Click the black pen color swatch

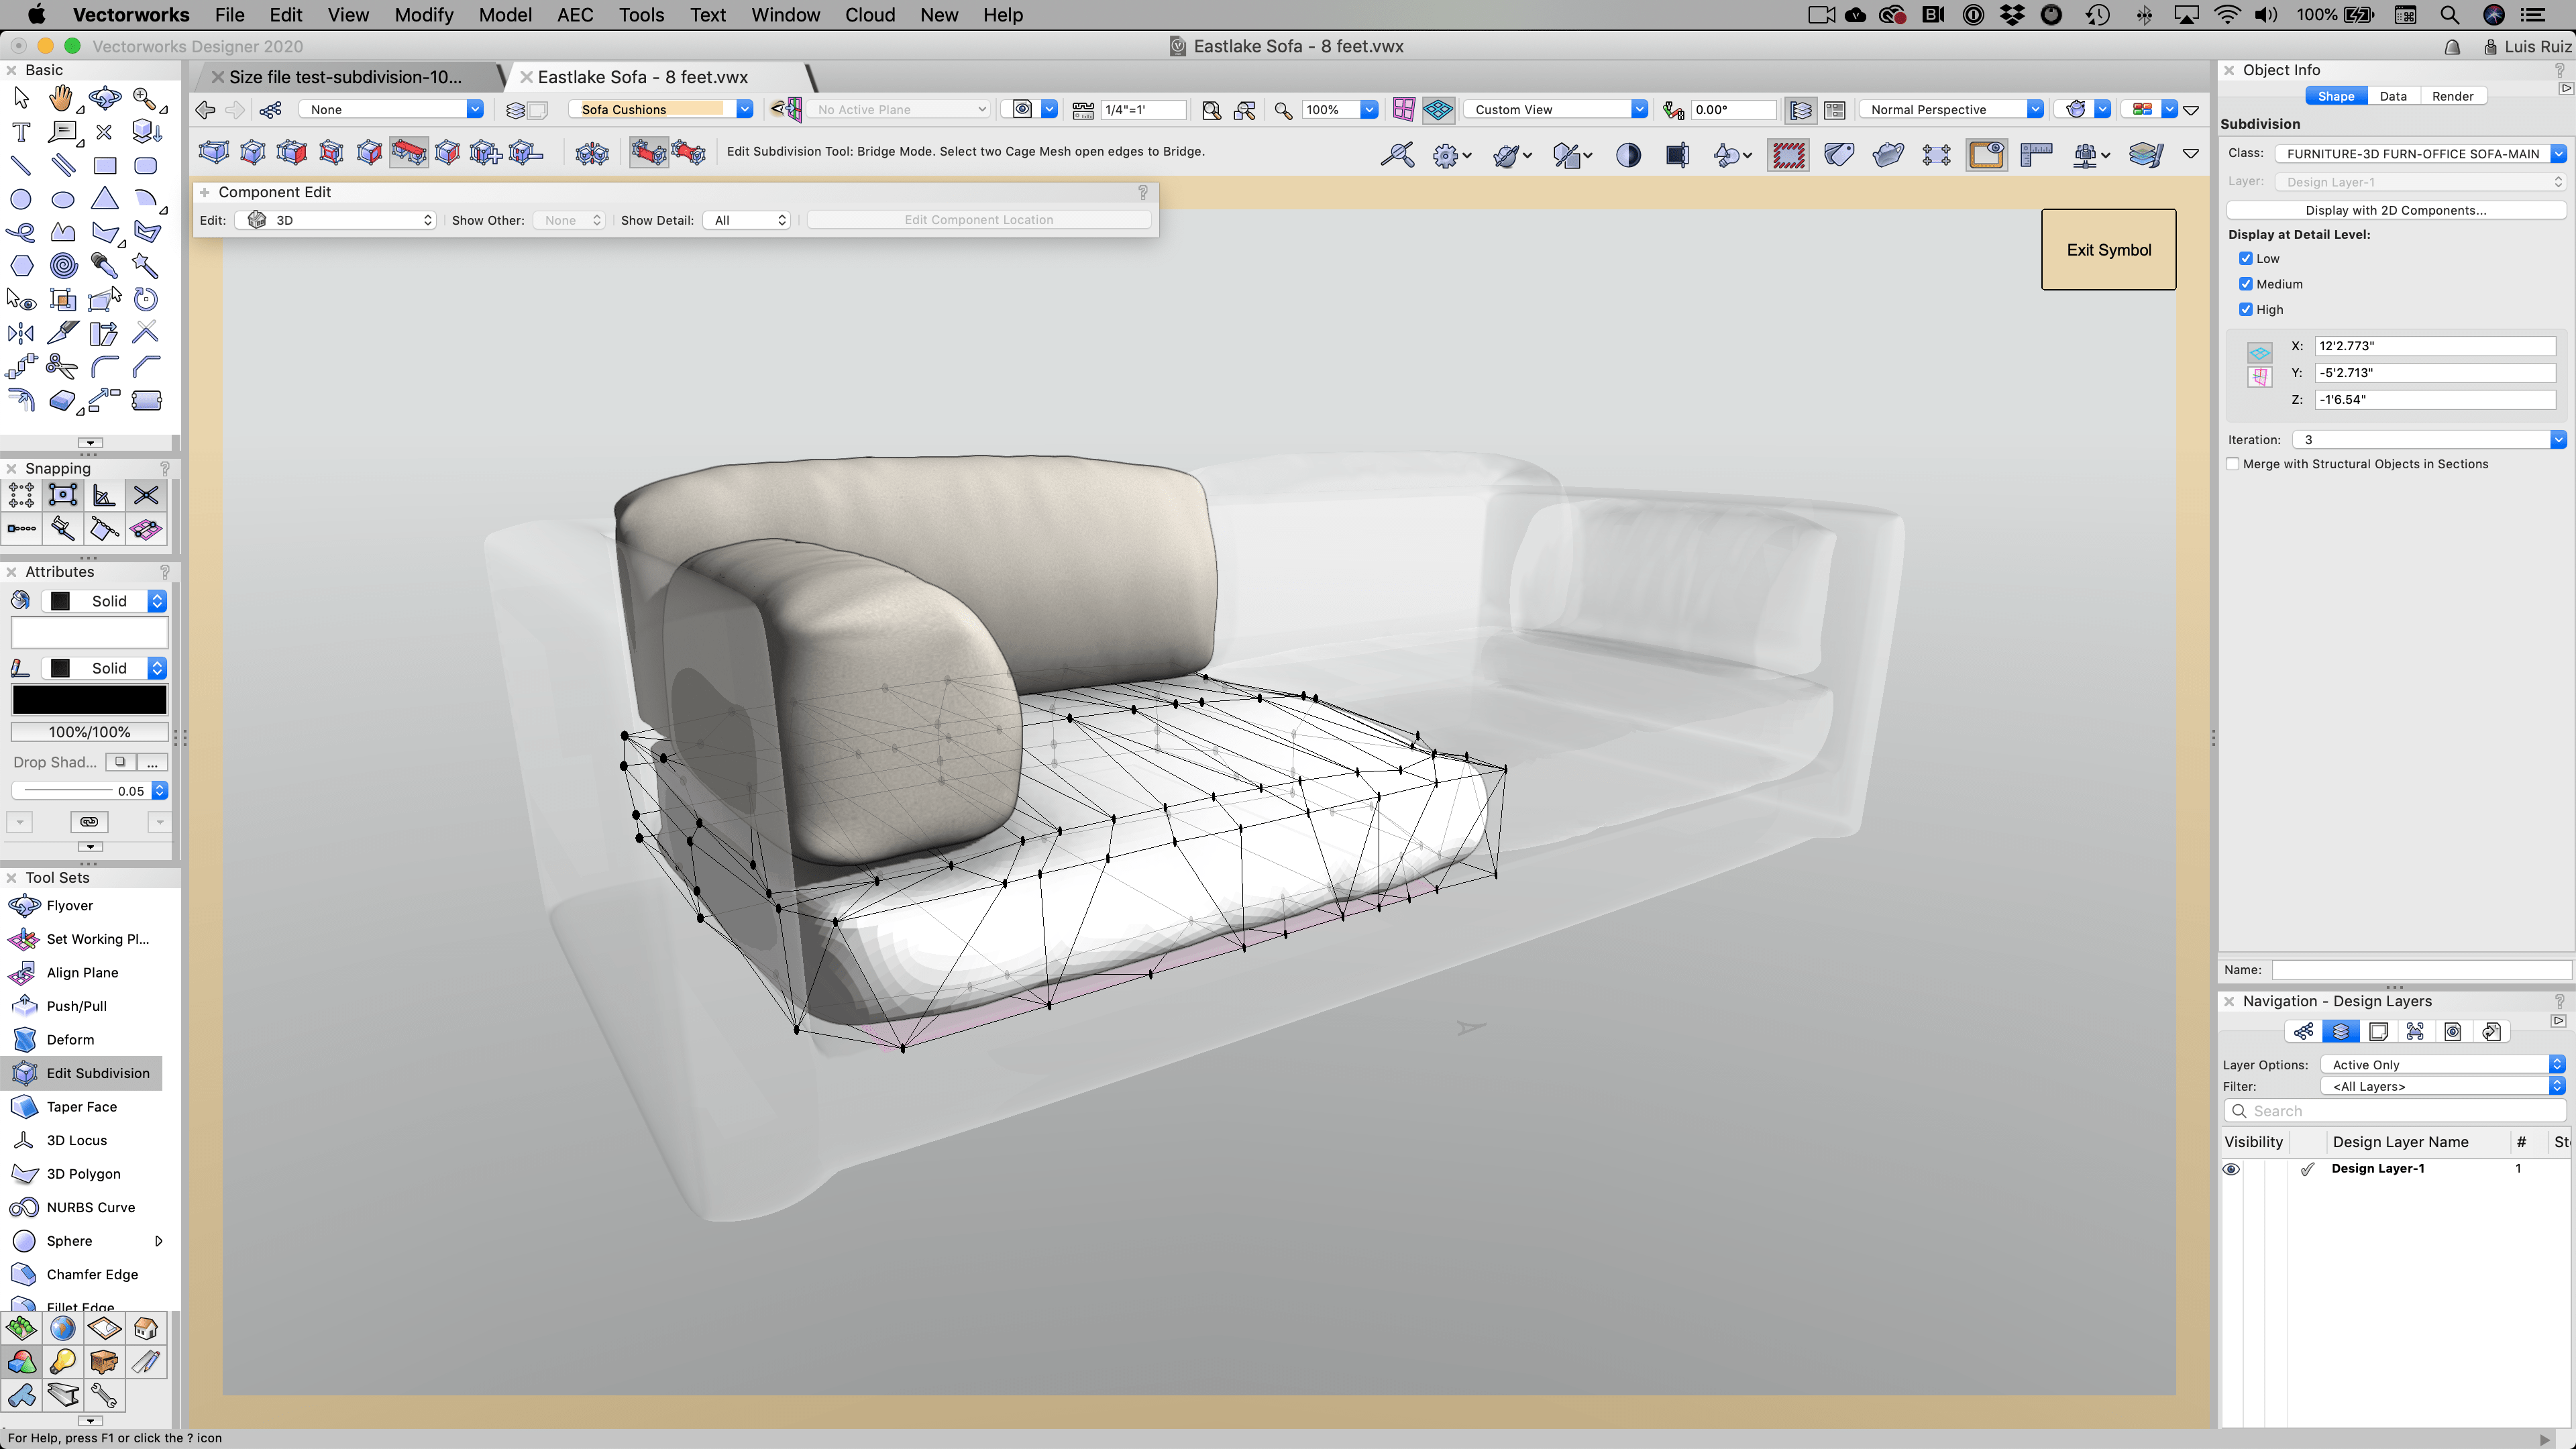[x=89, y=700]
